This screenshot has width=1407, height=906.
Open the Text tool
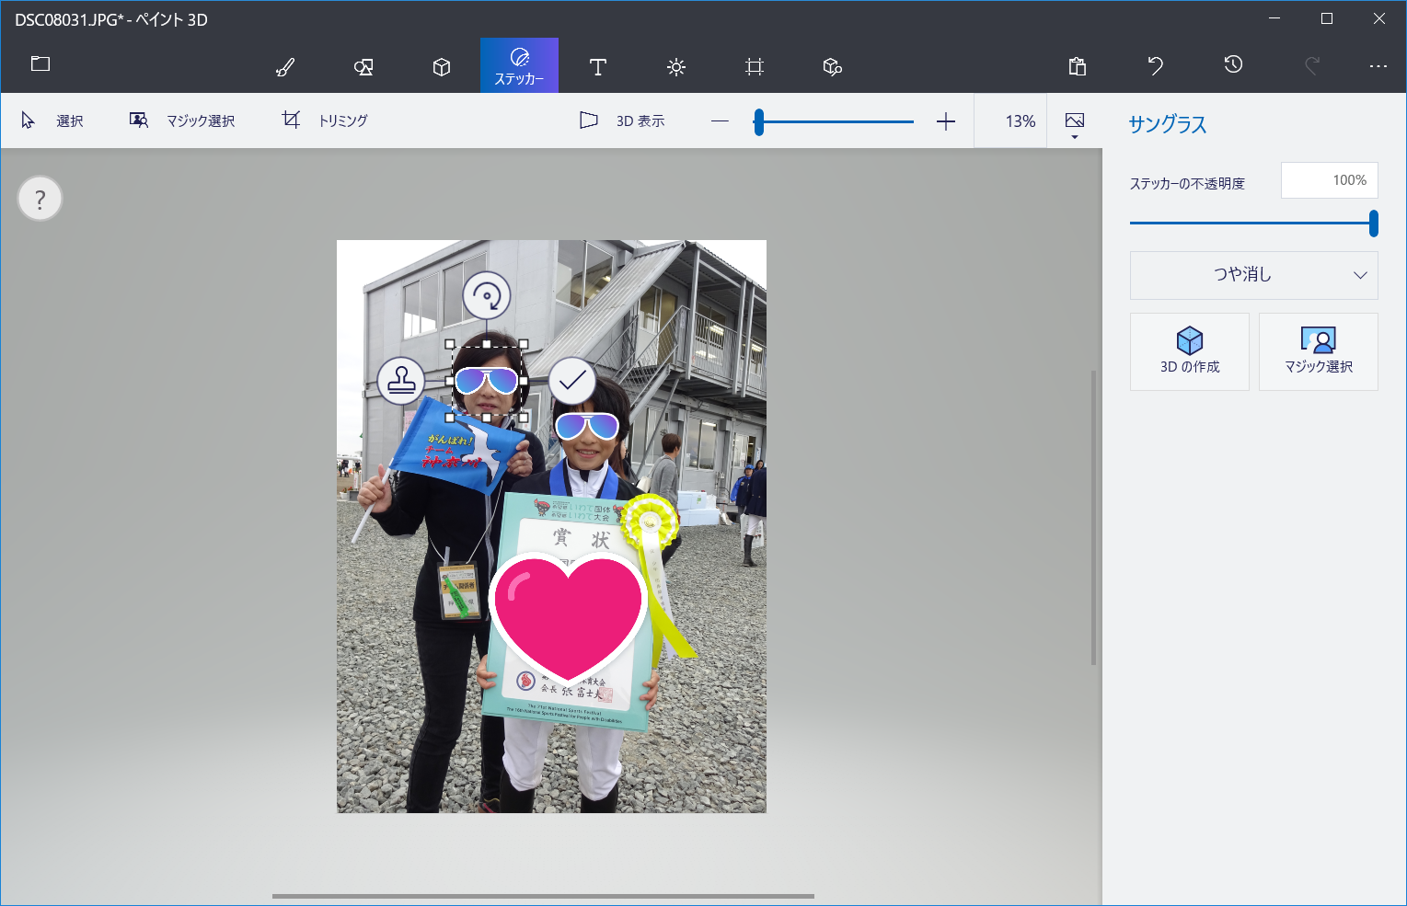coord(597,67)
